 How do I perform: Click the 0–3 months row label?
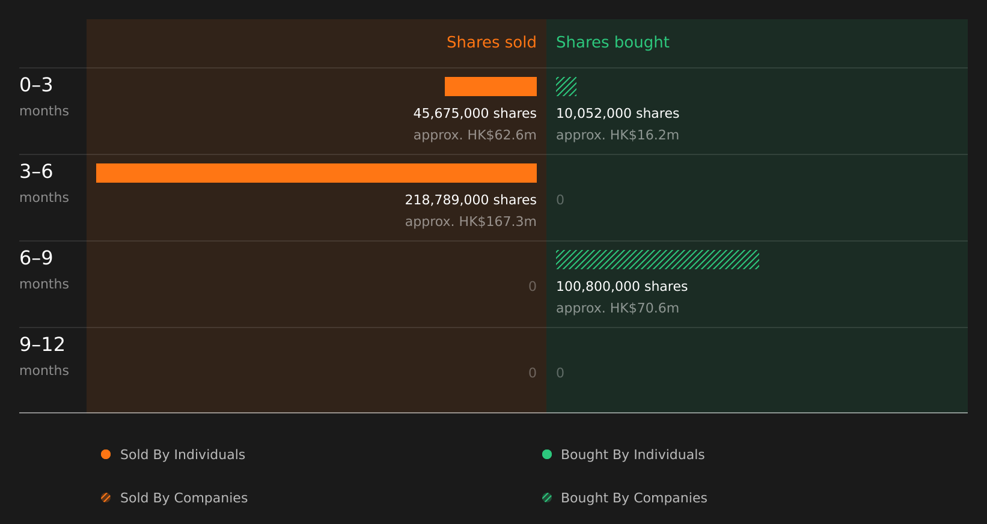[x=44, y=97]
